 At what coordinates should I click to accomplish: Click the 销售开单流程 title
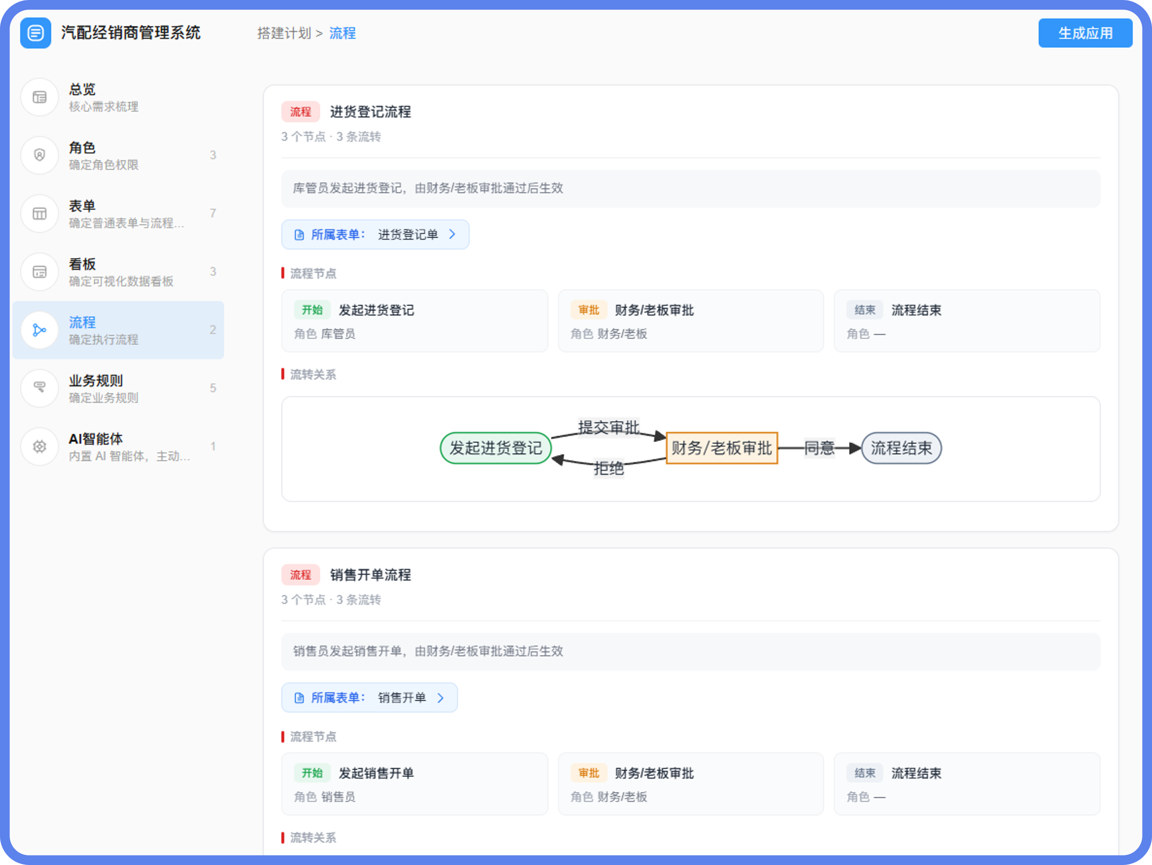click(370, 575)
